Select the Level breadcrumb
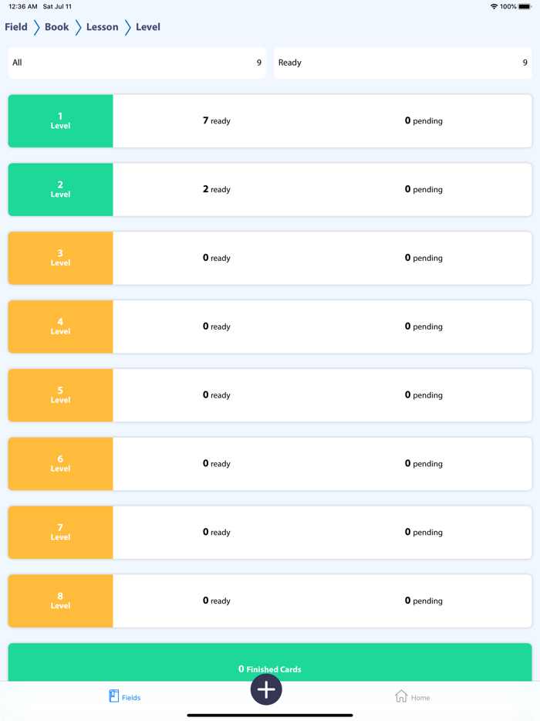540x721 pixels. (x=148, y=27)
